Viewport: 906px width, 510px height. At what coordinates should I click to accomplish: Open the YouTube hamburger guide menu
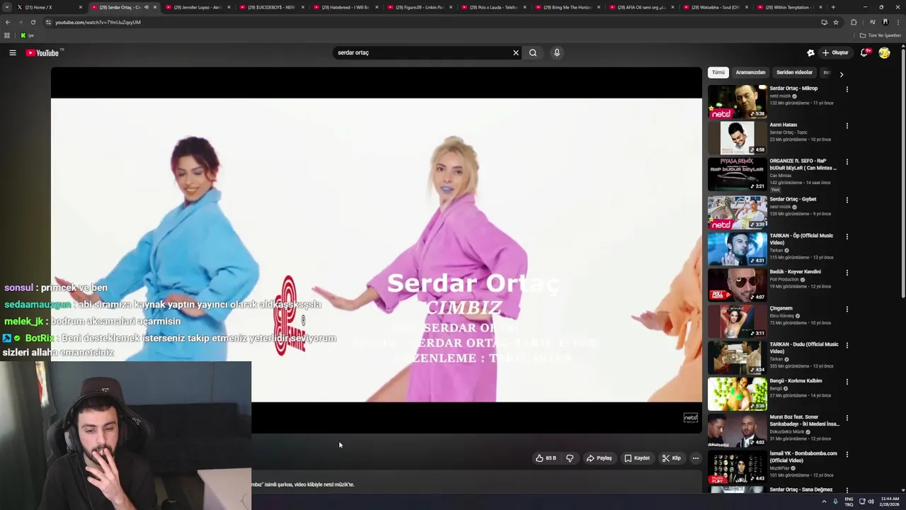[12, 52]
